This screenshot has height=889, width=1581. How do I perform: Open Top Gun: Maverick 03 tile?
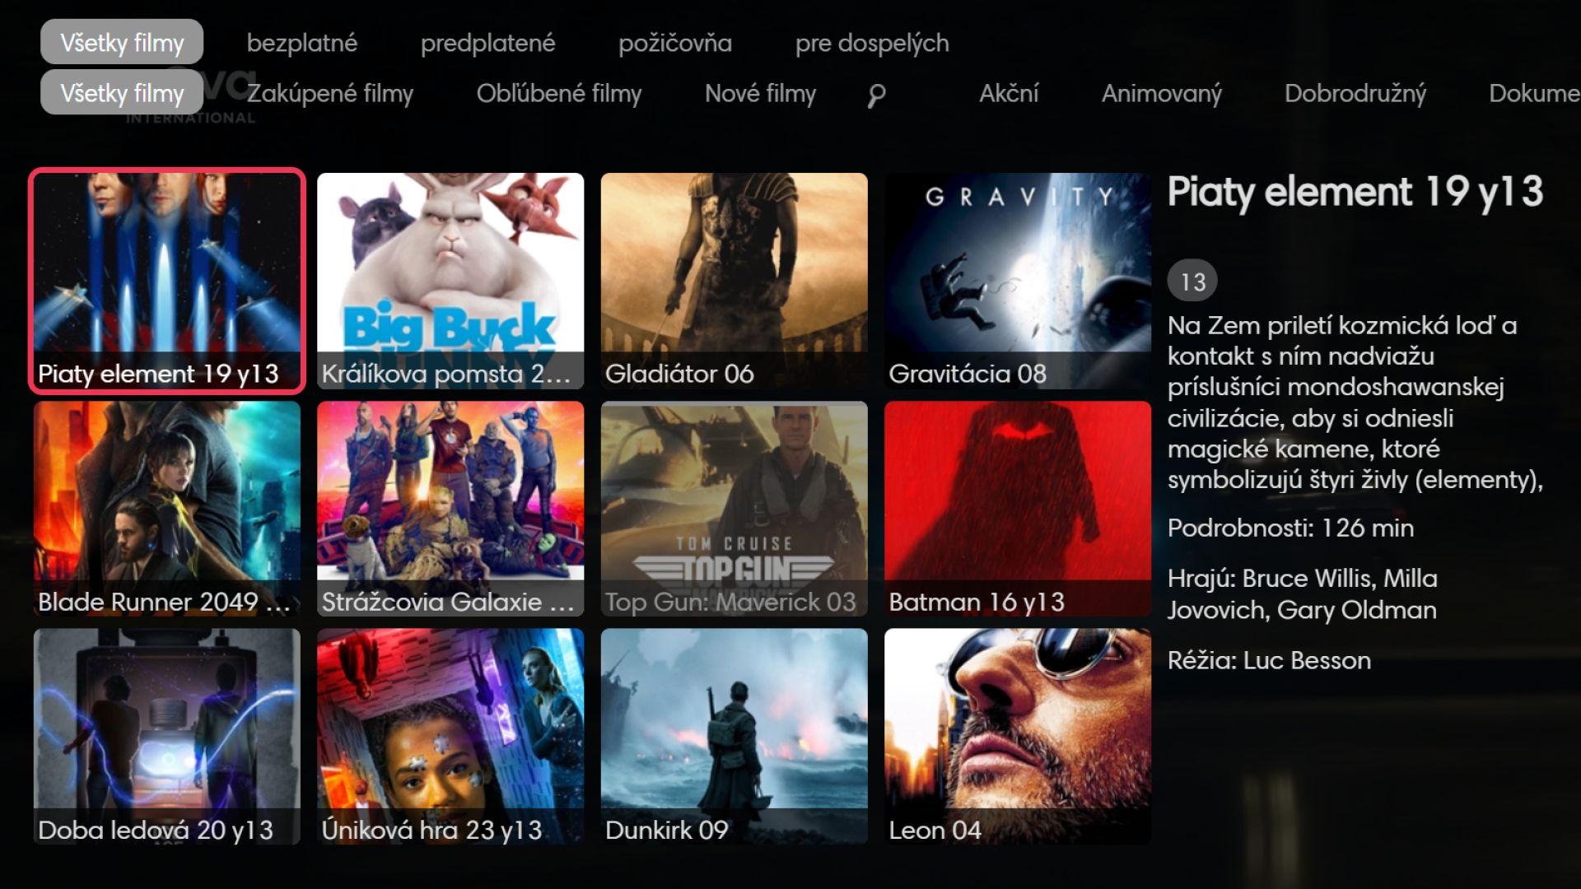(x=735, y=509)
